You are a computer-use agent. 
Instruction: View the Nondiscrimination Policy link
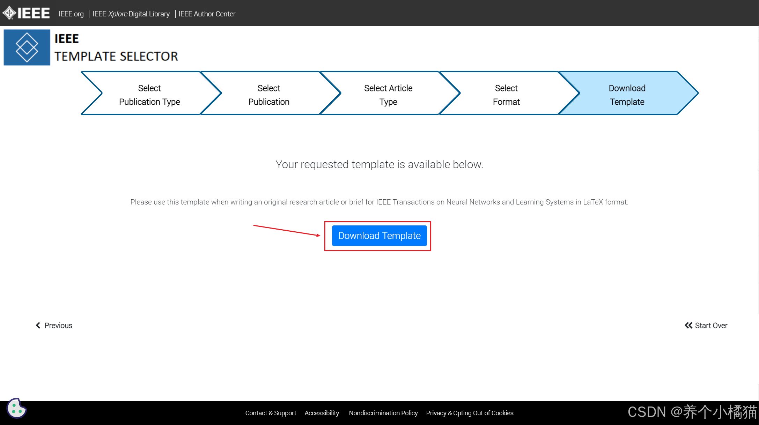click(x=383, y=413)
